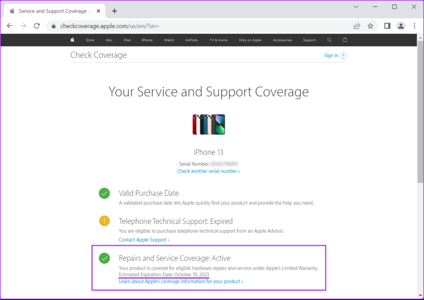This screenshot has width=424, height=300.
Task: Click the 'Estimated Expiration Date: October 10, 2023' text
Action: tap(164, 275)
